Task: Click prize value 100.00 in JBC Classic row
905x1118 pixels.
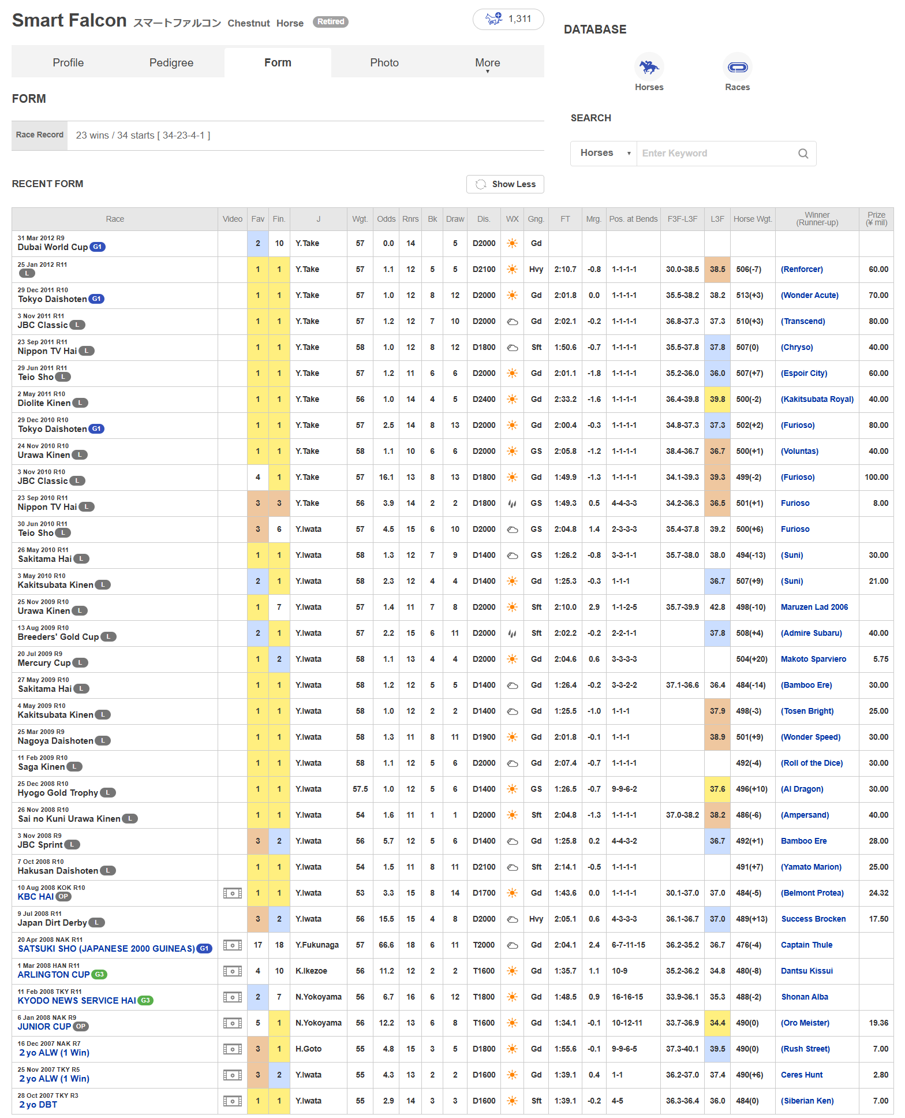Action: click(876, 478)
